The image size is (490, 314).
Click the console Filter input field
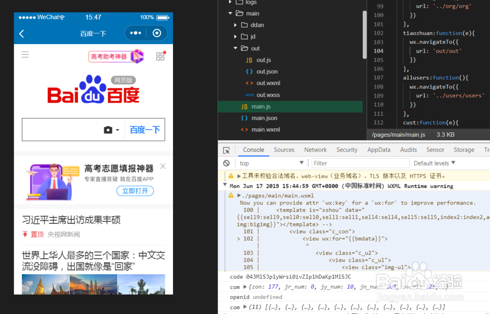point(360,163)
